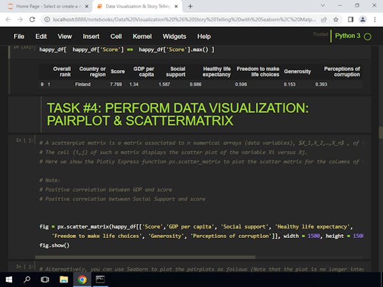Click the notebook vertical scrollbar thumb
This screenshot has height=287, width=383.
[x=380, y=132]
